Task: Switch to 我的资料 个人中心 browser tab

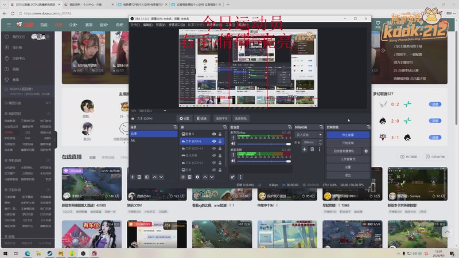Action: point(88,5)
